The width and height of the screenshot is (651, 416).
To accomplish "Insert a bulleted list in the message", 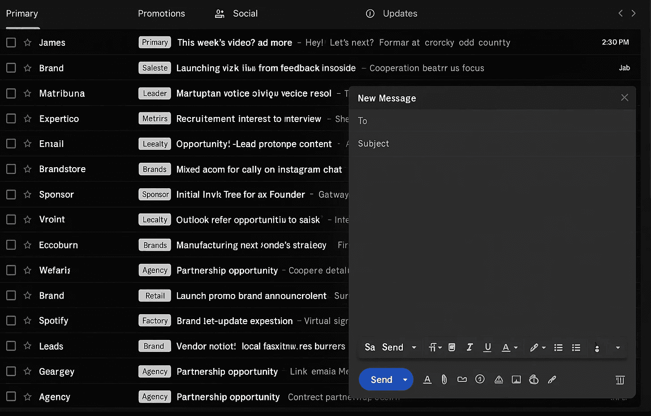I will click(576, 347).
